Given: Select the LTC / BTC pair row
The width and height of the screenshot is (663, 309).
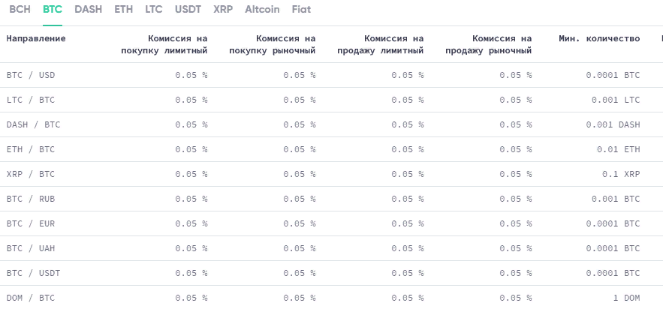Looking at the screenshot, I should click(x=332, y=100).
